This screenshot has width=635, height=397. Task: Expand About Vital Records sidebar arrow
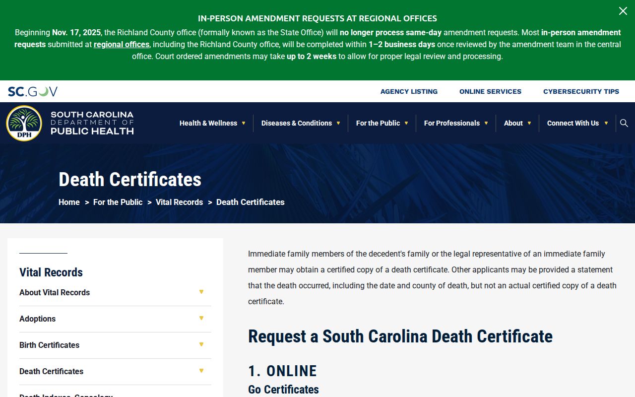coord(201,292)
